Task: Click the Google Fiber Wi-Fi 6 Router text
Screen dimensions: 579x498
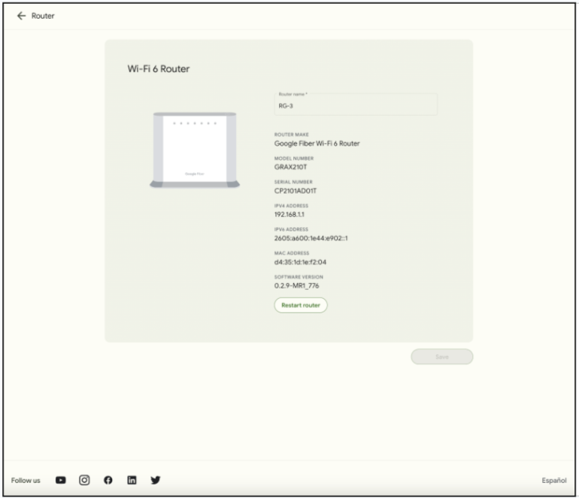Action: [317, 143]
